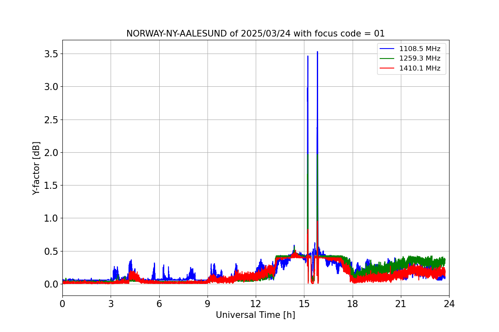Click the 12 x-axis tick label
Viewport: 499px width, 332px height.
(x=256, y=304)
